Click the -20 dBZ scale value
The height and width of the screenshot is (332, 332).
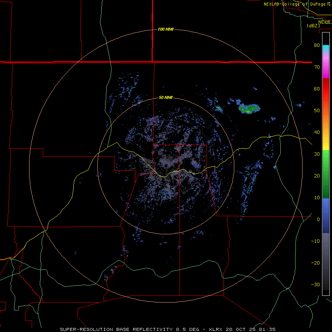pos(315,263)
